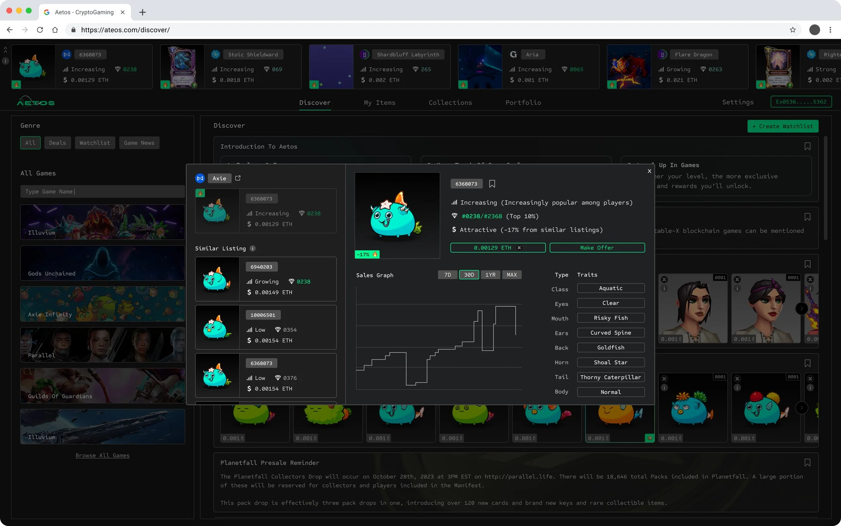Click Make Offer button
Image resolution: width=841 pixels, height=526 pixels.
[597, 248]
